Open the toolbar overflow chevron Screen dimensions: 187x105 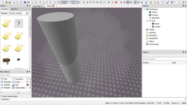179,2
